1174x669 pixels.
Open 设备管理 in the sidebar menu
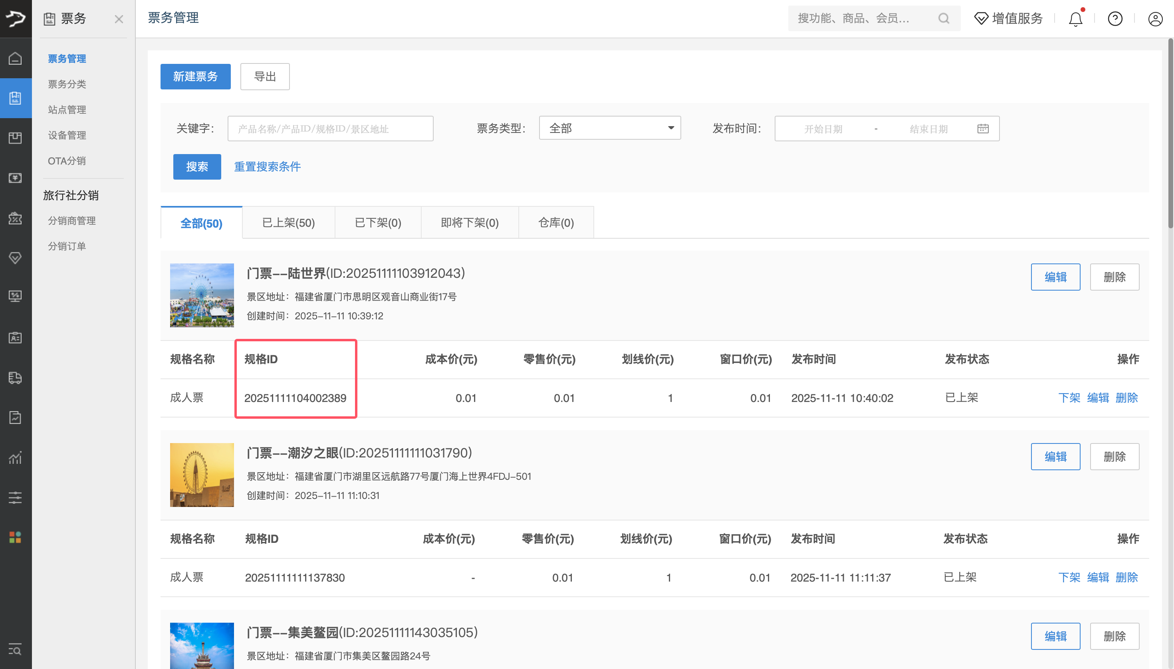(x=67, y=135)
